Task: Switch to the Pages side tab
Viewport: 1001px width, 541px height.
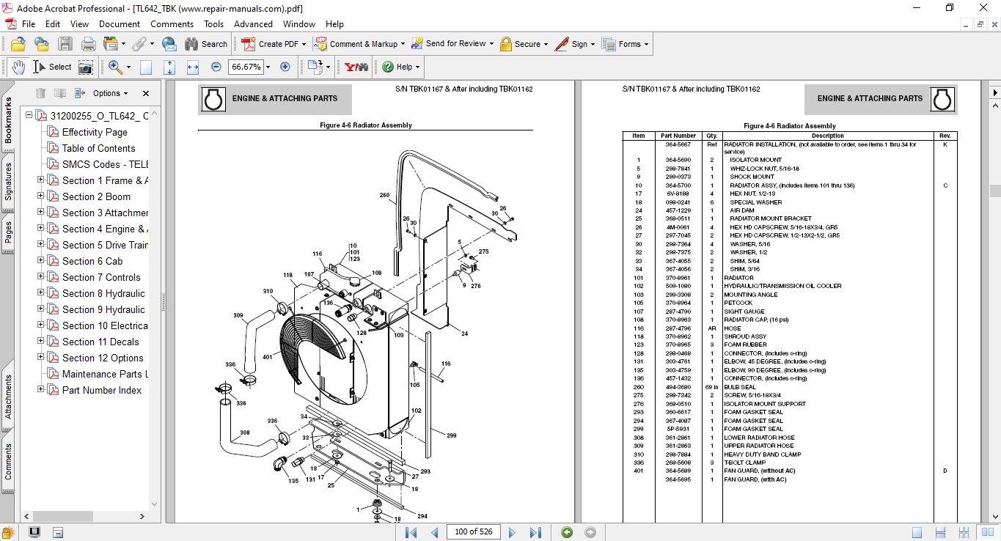Action: pos(9,232)
